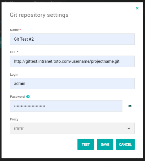Expand the Proxy dropdown arrow
Image resolution: width=145 pixels, height=161 pixels.
pyautogui.click(x=129, y=128)
